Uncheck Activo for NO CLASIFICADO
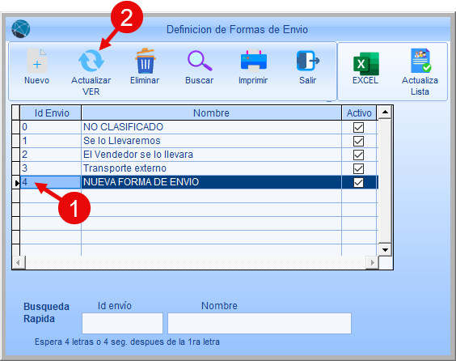The width and height of the screenshot is (456, 361). tap(358, 127)
